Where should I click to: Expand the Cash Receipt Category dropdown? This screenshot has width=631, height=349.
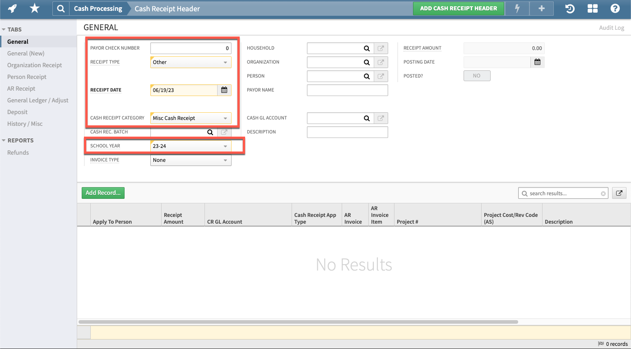(225, 118)
